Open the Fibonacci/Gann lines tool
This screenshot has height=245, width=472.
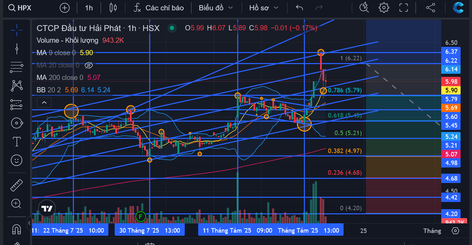click(x=17, y=67)
